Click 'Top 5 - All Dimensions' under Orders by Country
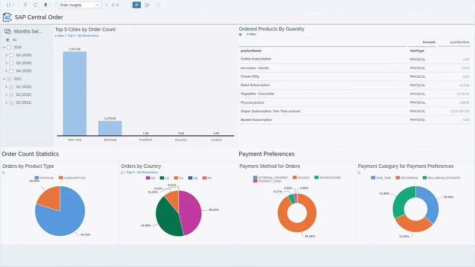475x267 pixels. click(x=142, y=172)
